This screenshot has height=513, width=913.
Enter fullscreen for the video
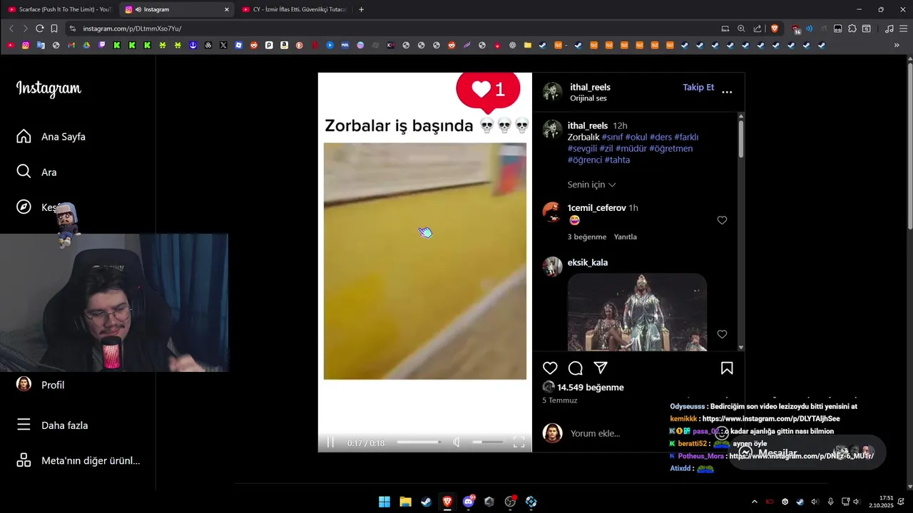click(x=519, y=442)
